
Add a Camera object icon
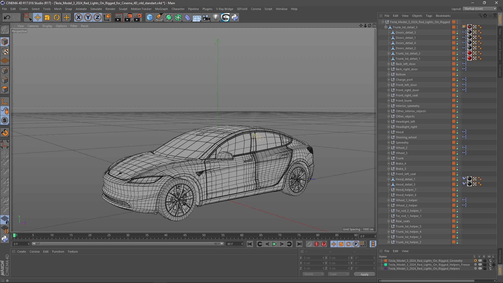click(206, 18)
